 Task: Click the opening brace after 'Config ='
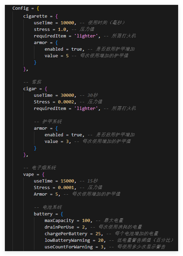pyautogui.click(x=38, y=8)
